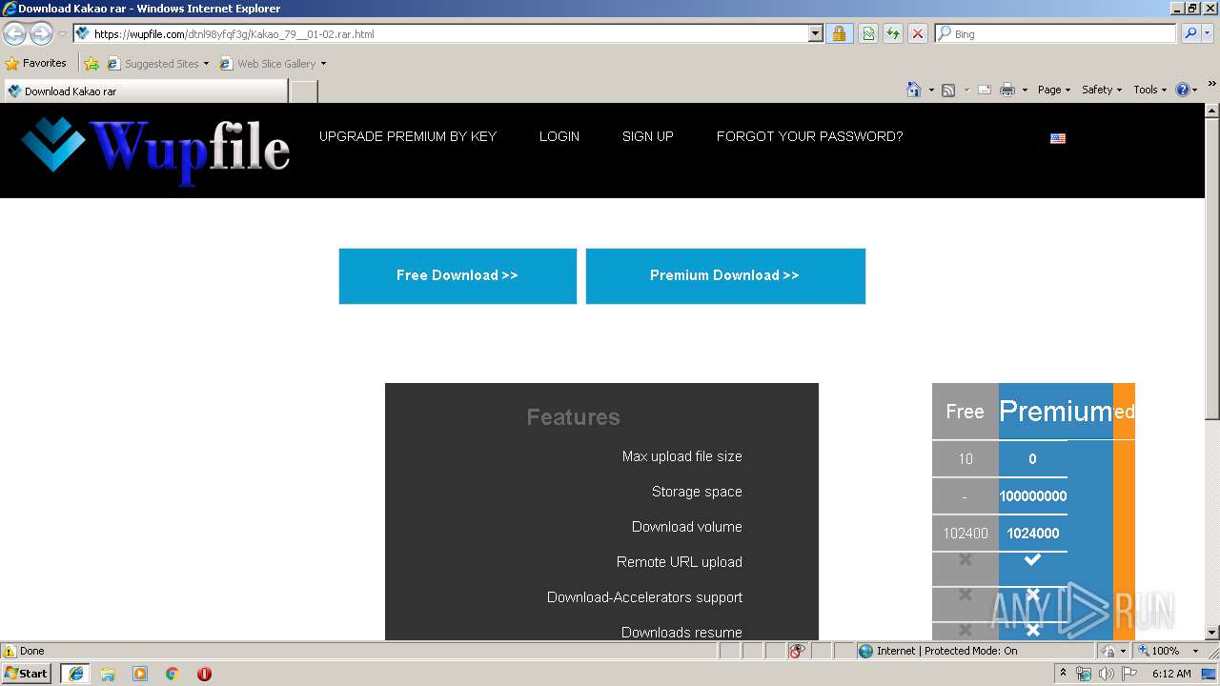Open the red Opera-style taskbar icon
The width and height of the screenshot is (1220, 686).
click(x=204, y=674)
